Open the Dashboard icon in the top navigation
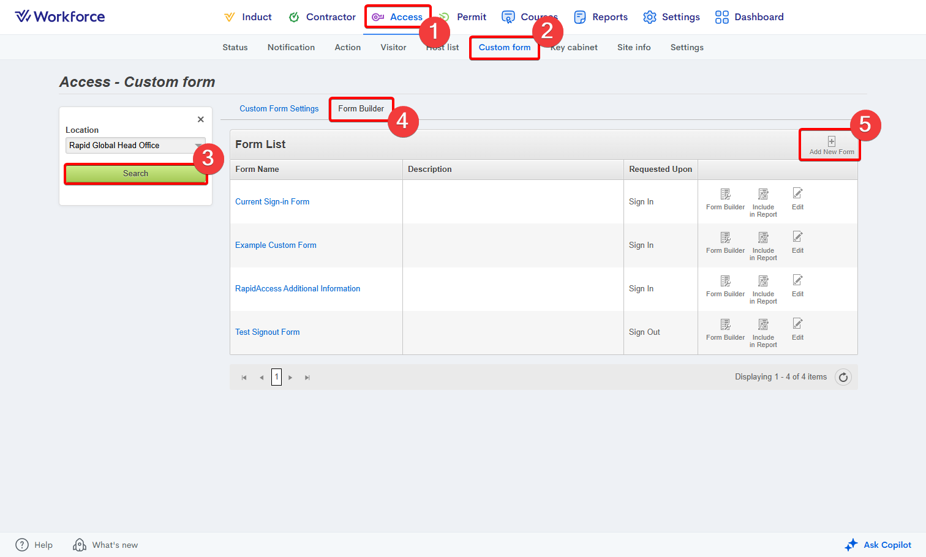This screenshot has width=926, height=557. pyautogui.click(x=722, y=17)
